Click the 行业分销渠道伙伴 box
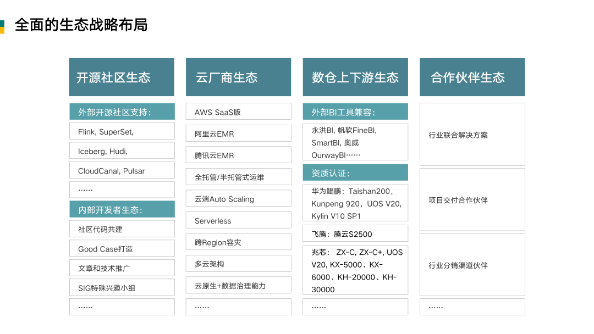This screenshot has height=334, width=594. 472,265
